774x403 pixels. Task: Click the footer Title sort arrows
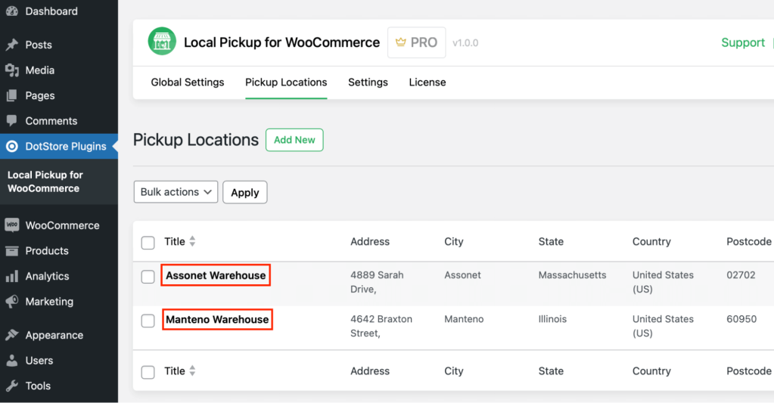[192, 371]
